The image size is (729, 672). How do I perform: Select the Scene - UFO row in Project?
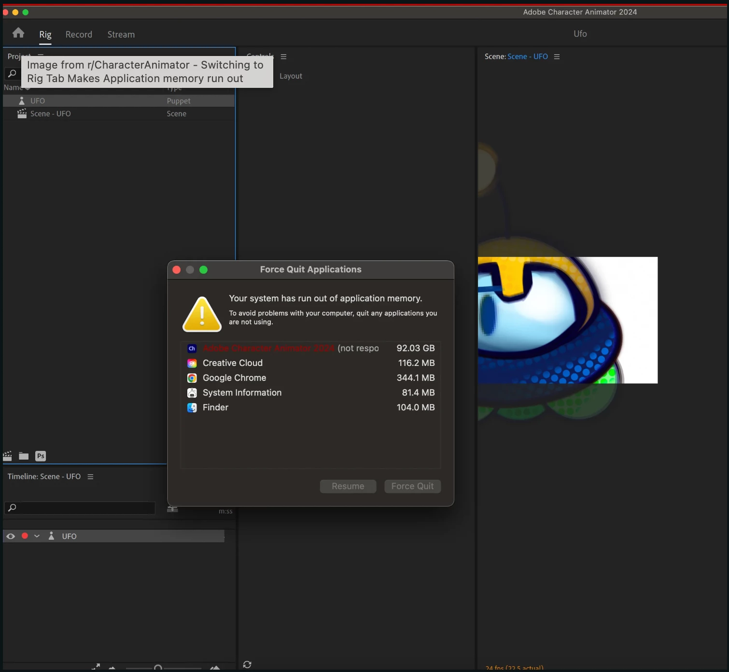119,113
